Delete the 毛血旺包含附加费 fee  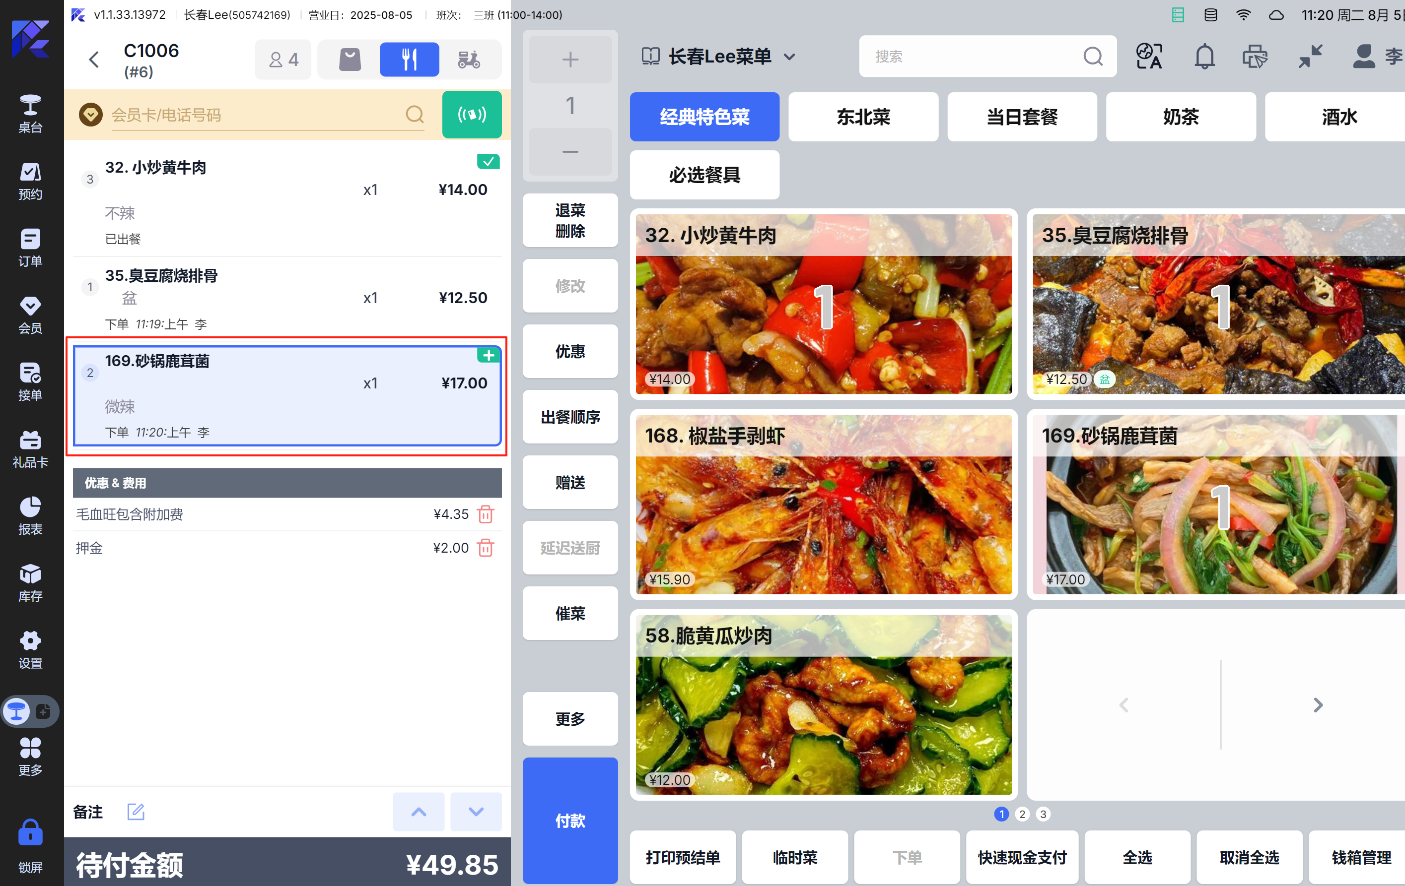[486, 514]
